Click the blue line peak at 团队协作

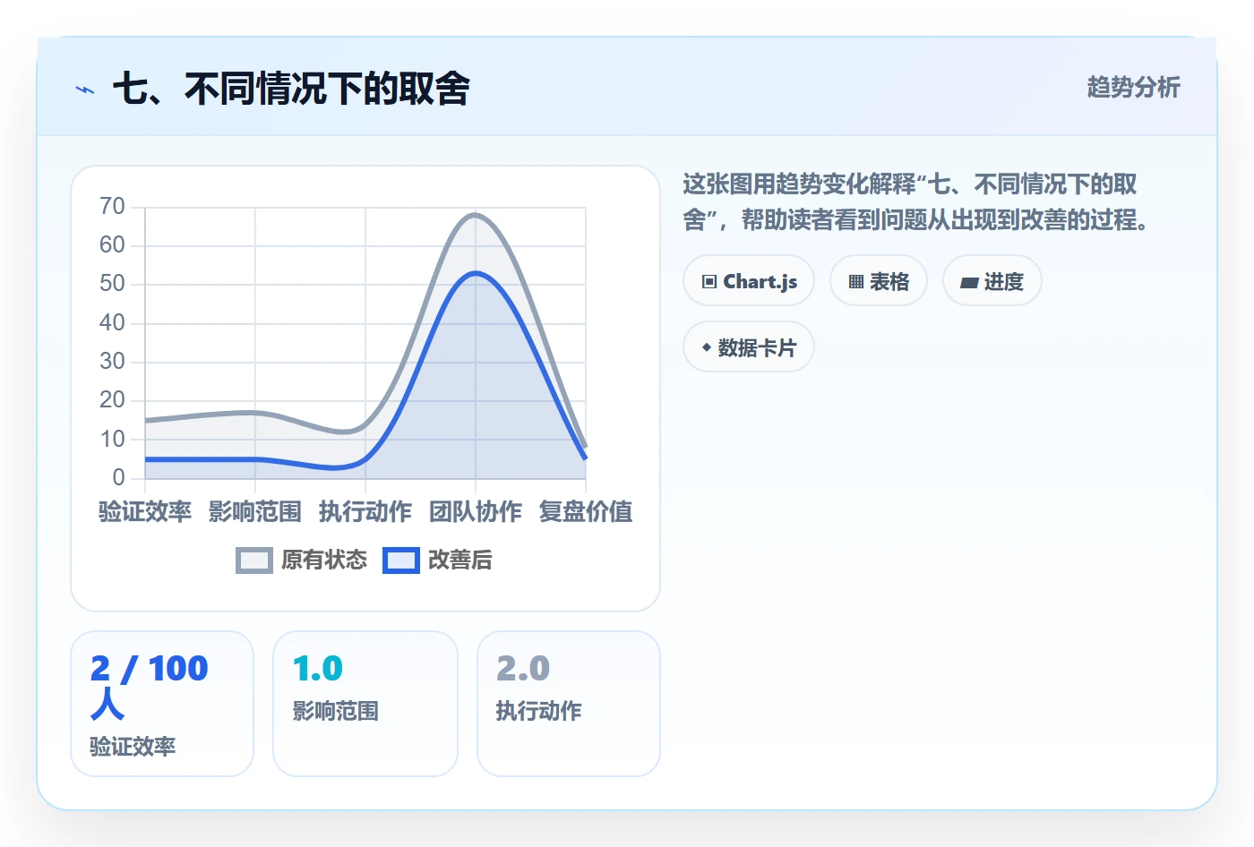[x=476, y=273]
